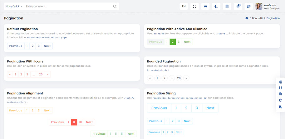Open document icon in right side panel
This screenshot has height=139, width=285.
click(x=280, y=94)
